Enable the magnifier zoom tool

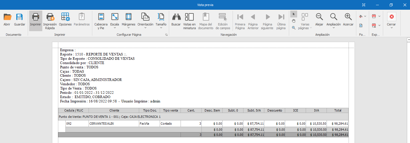tap(294, 28)
